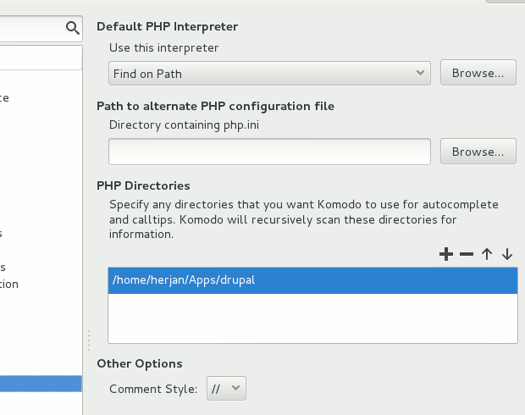Open the "Find on Path" interpreter dropdown
The image size is (525, 415).
(x=270, y=74)
